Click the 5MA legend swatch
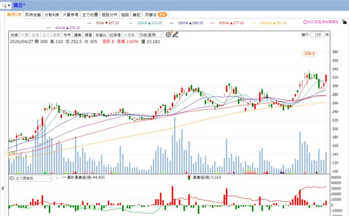Screen dimensions: 349x216 (x=90, y=23)
